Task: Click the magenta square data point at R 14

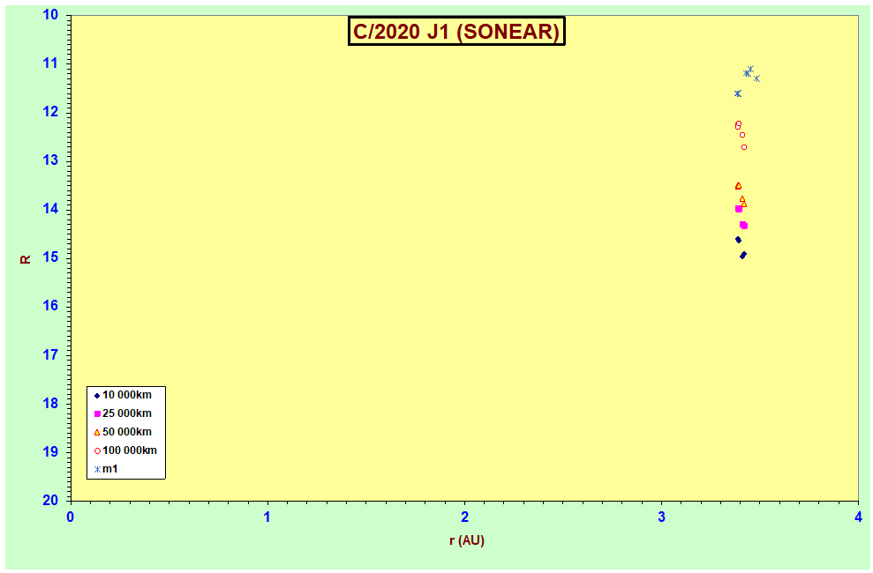Action: [739, 209]
